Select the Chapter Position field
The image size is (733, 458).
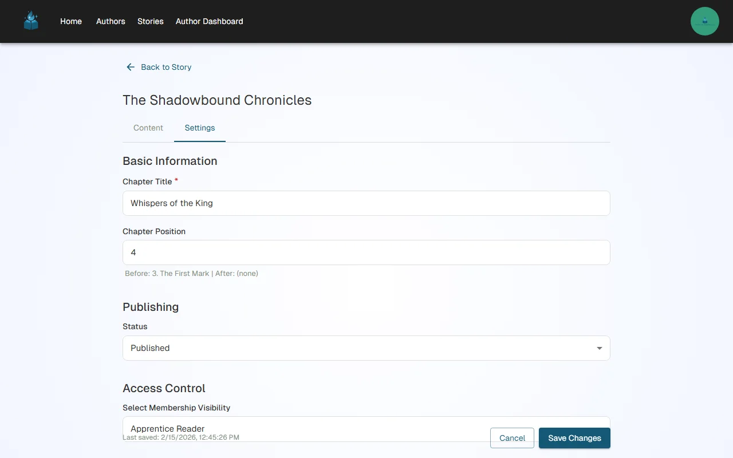tap(366, 252)
